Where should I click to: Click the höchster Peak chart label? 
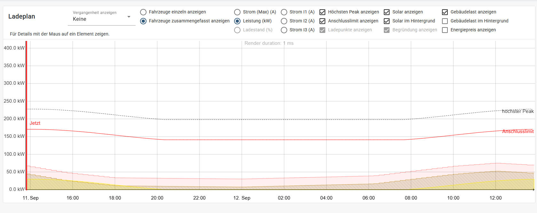[x=517, y=111]
